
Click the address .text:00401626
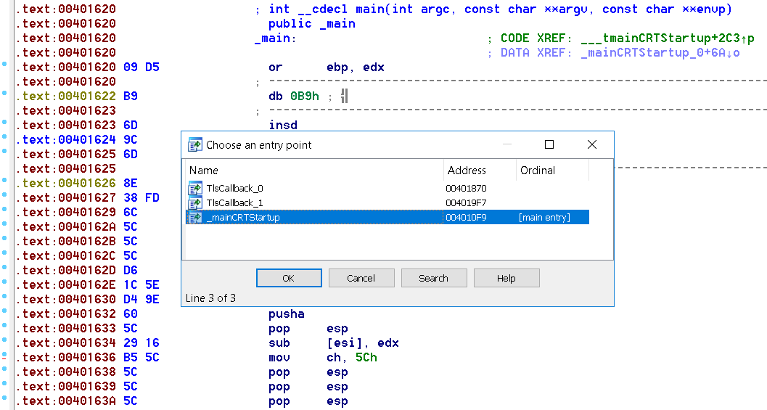65,183
